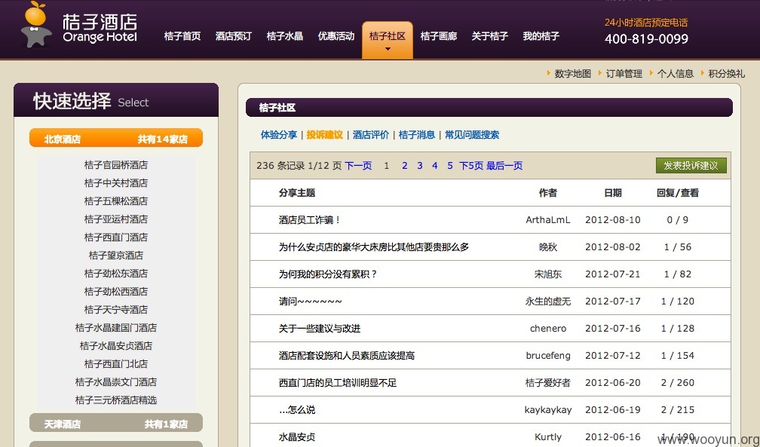Click the green 发表投诉建议 button

pos(691,165)
